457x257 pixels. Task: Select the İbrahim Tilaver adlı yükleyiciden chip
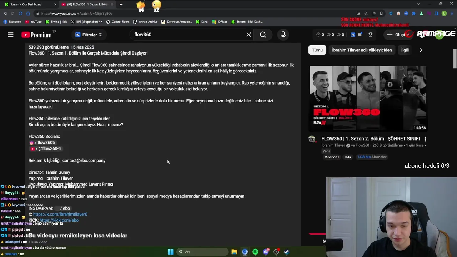(x=362, y=50)
